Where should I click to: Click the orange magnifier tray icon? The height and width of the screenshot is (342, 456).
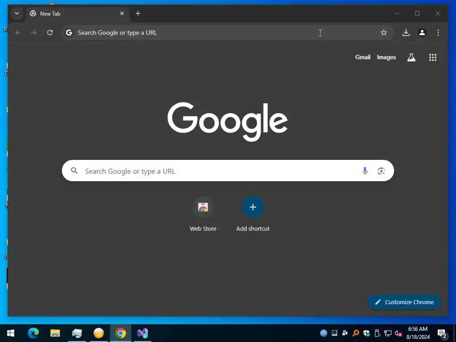tap(356, 333)
